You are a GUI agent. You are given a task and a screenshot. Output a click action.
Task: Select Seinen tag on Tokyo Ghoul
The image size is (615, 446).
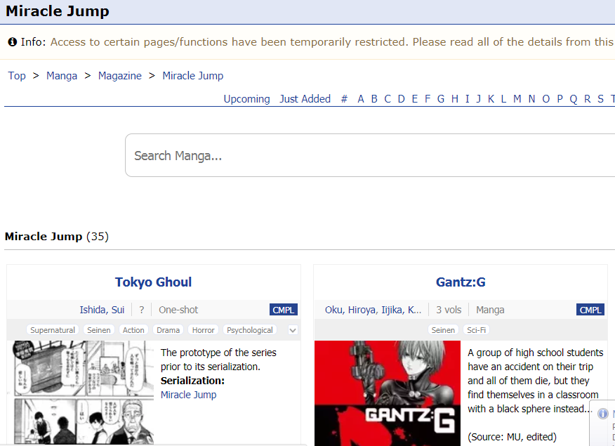pyautogui.click(x=99, y=330)
